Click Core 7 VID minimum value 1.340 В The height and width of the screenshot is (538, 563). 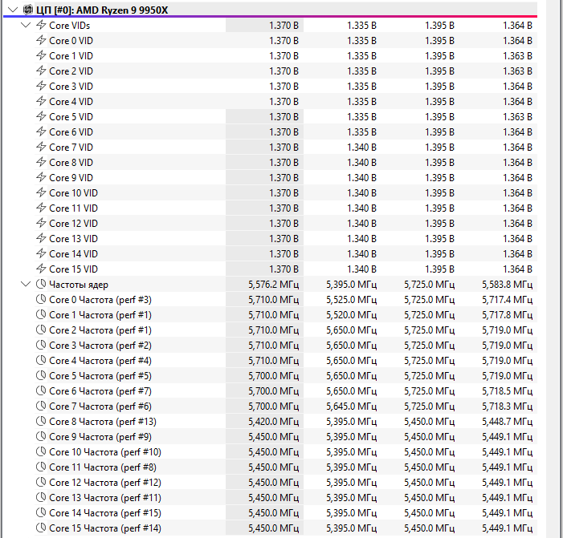[361, 148]
